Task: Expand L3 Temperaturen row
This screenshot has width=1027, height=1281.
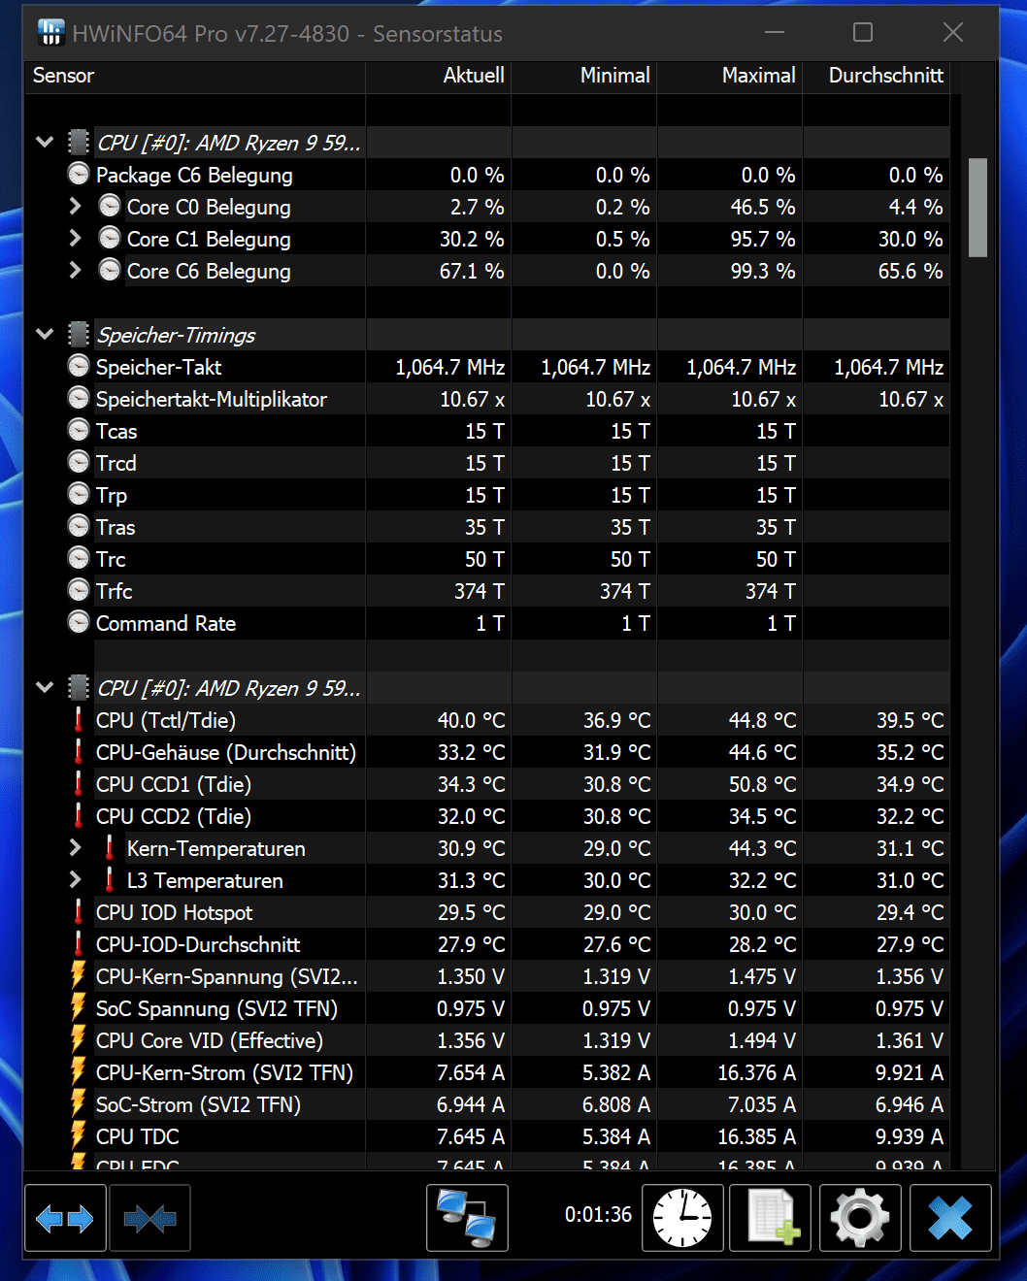Action: 76,880
